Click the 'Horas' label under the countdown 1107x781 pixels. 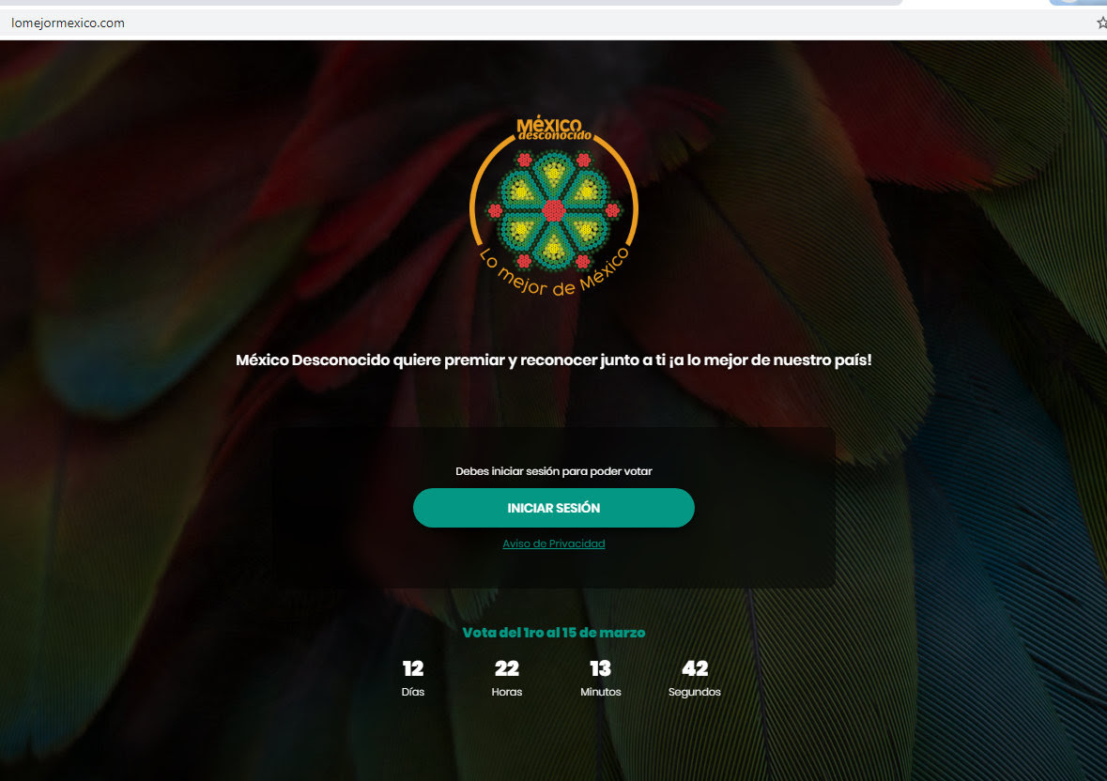[x=507, y=692]
